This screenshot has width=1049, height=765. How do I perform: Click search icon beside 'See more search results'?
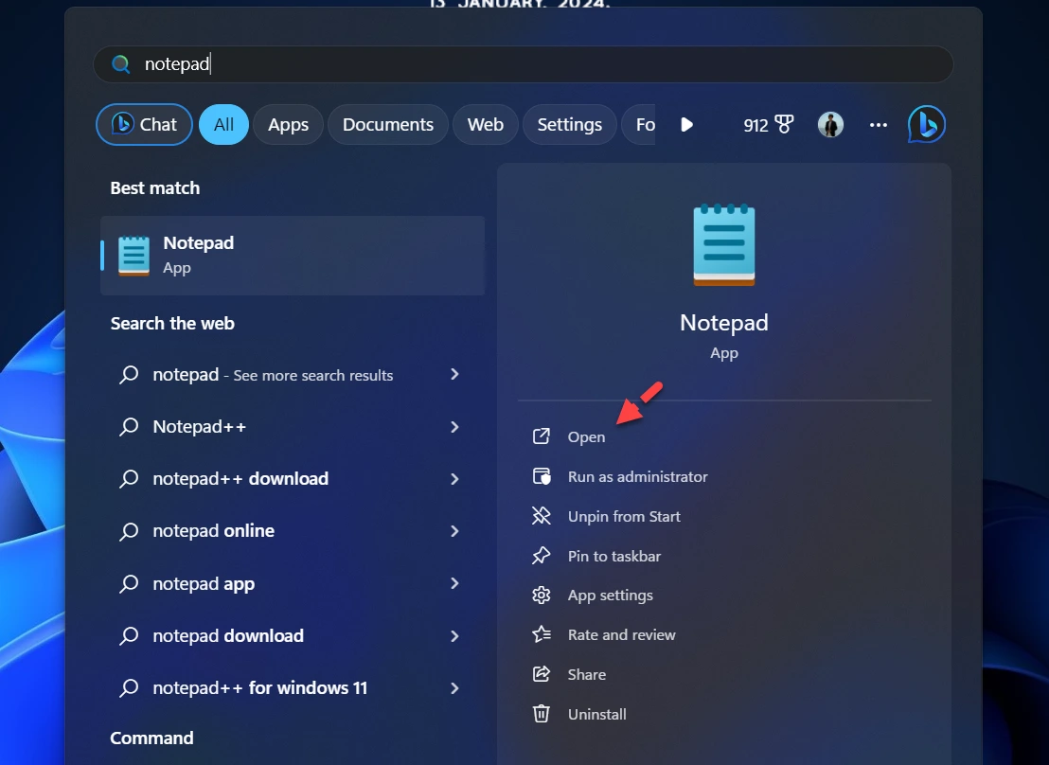pos(129,374)
